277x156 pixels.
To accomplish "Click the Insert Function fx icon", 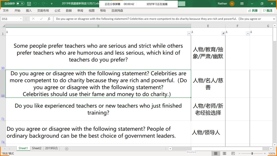I will point(49,19).
